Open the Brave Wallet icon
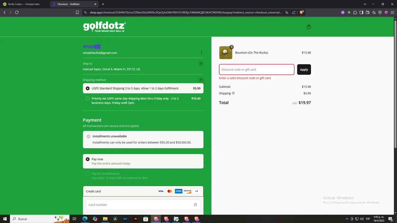 368,12
